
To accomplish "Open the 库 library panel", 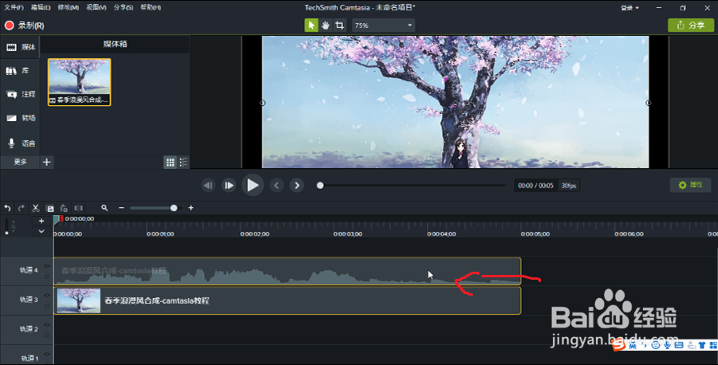I will 20,71.
